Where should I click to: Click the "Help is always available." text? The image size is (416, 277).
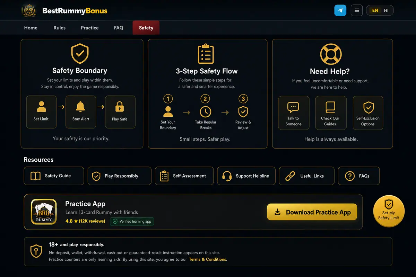point(331,139)
